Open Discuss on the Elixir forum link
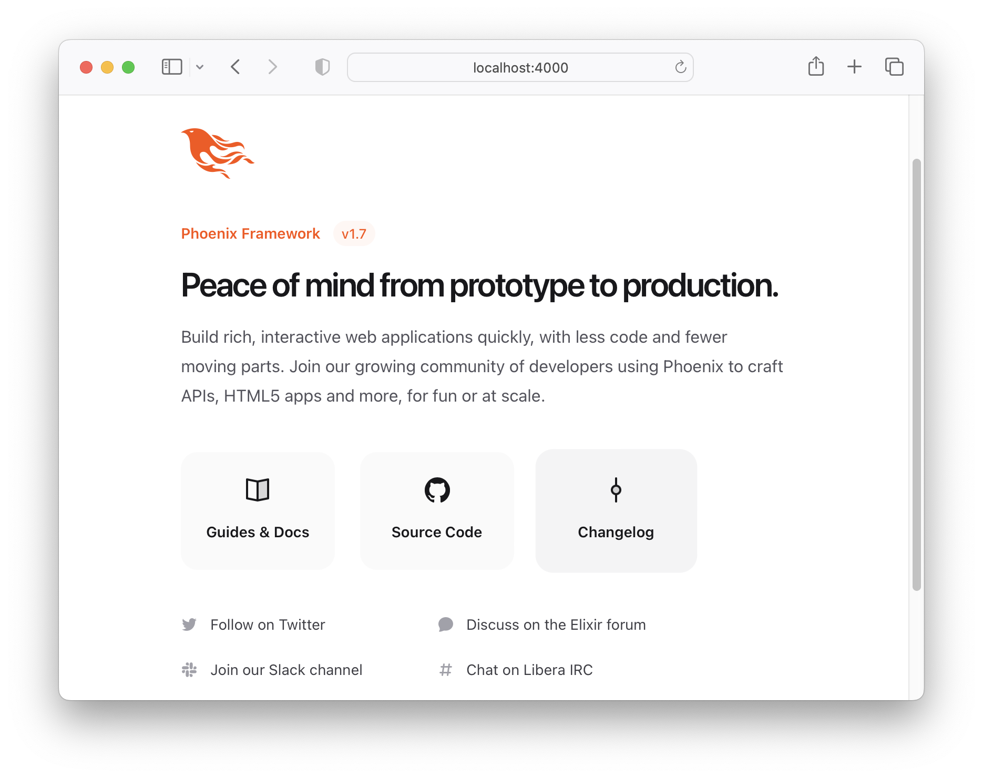The image size is (983, 778). click(x=542, y=625)
